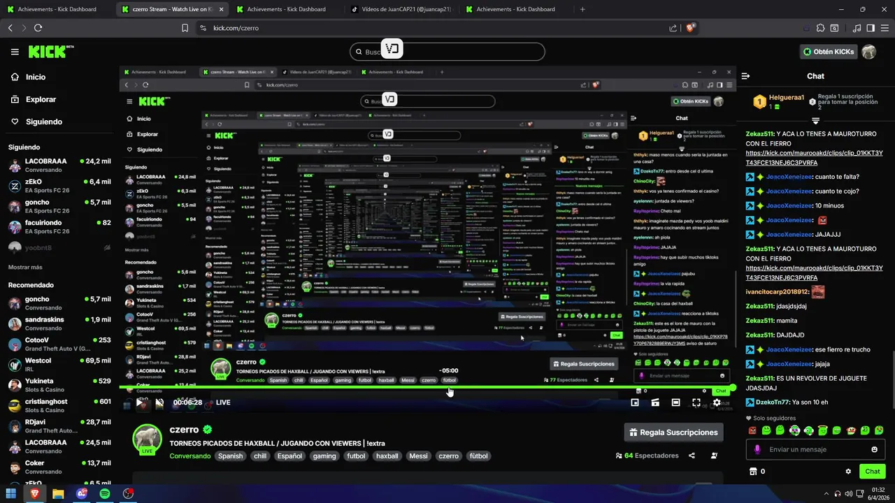Select the haxball tag
The height and width of the screenshot is (503, 895).
pos(387,456)
